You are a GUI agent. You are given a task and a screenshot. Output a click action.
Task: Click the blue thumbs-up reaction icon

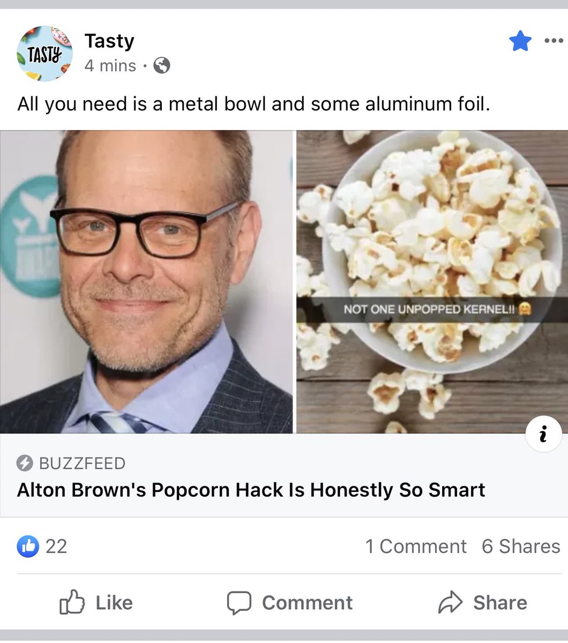pos(28,547)
